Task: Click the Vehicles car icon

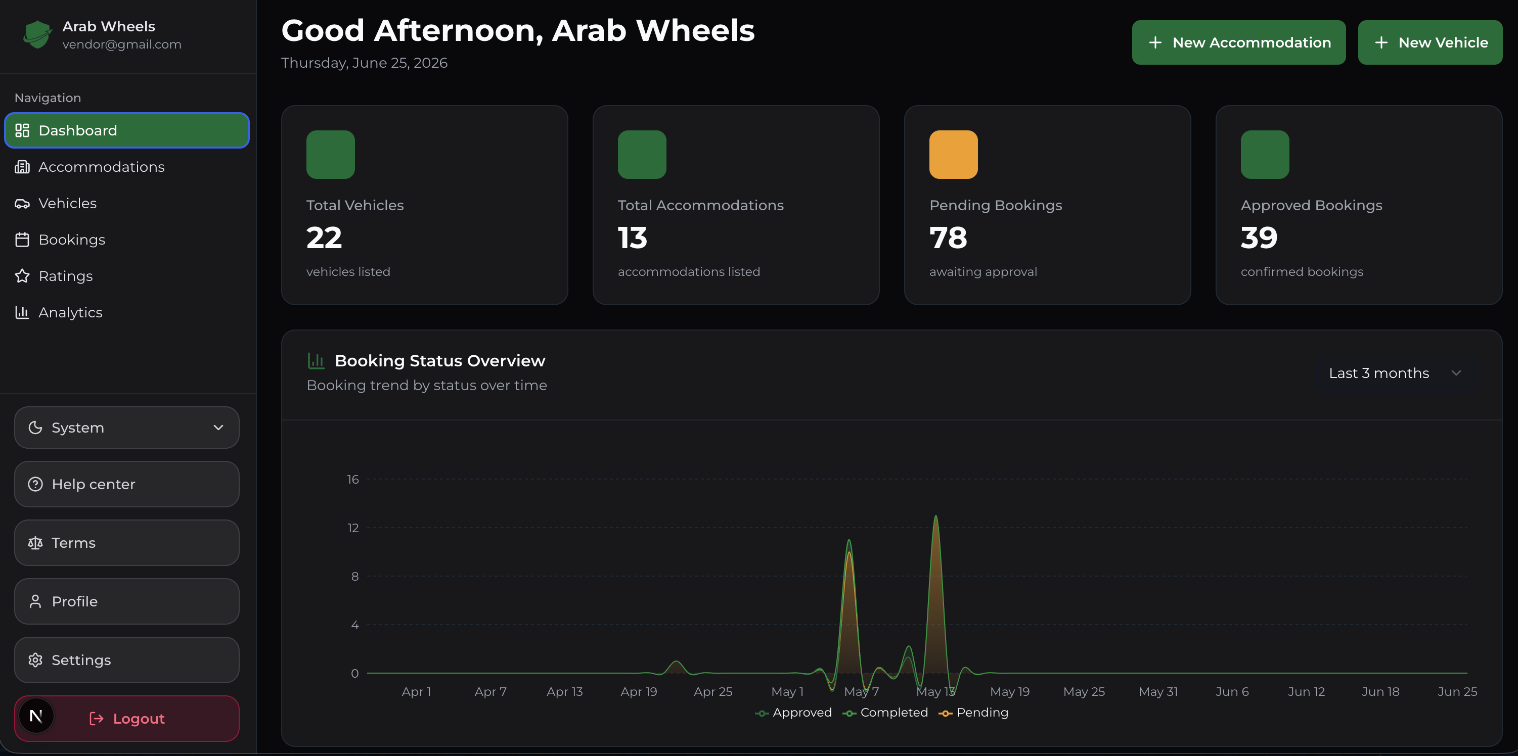Action: [x=22, y=203]
